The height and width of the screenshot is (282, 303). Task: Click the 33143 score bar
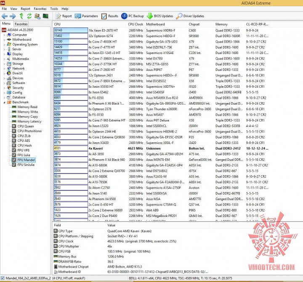[x=71, y=30]
